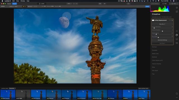The image size is (179, 100).
Task: Expand the Color Styles (LUT) tool
Action: [x=157, y=61]
